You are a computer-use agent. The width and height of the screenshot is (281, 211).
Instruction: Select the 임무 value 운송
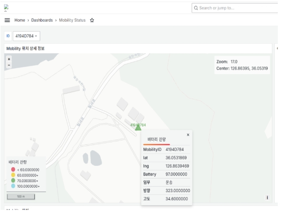tap(169, 182)
